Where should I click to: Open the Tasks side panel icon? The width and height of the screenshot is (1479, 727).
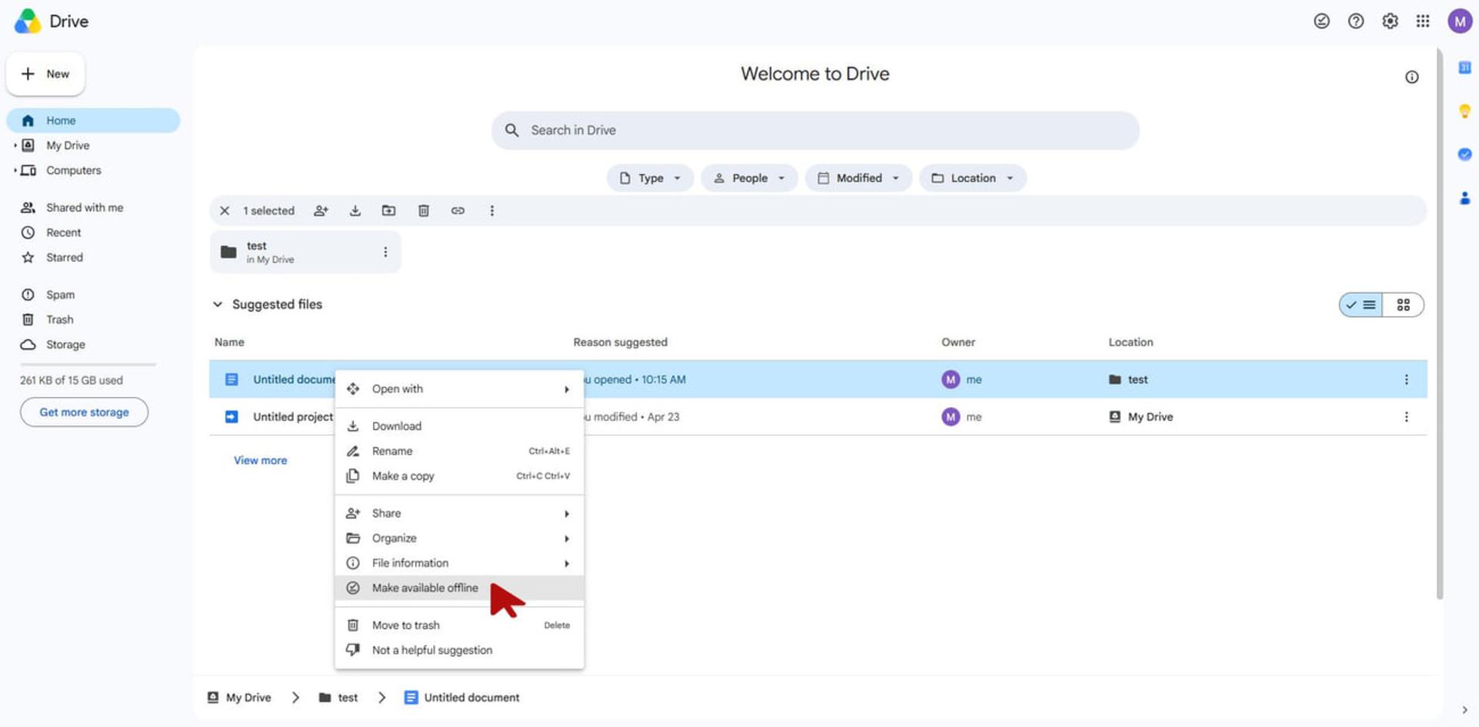(1464, 154)
